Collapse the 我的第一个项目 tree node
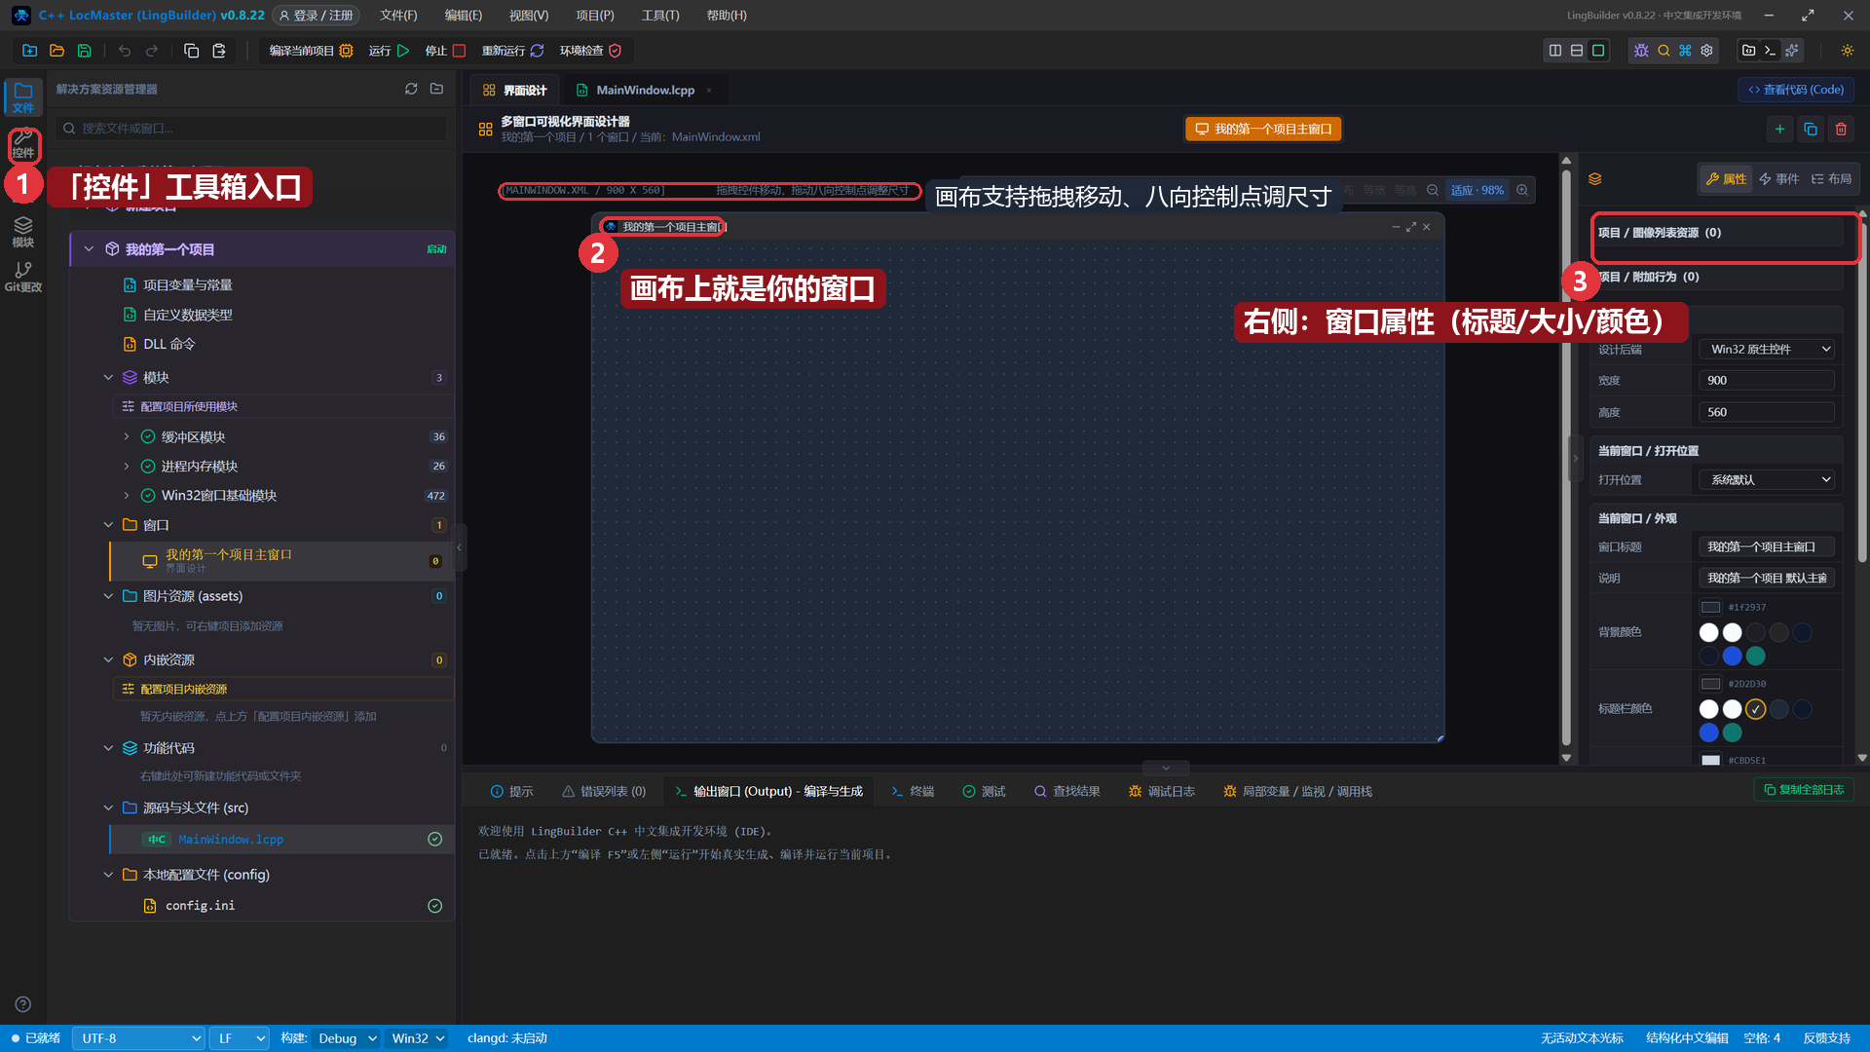Screen dimensions: 1870x1052 [x=89, y=249]
